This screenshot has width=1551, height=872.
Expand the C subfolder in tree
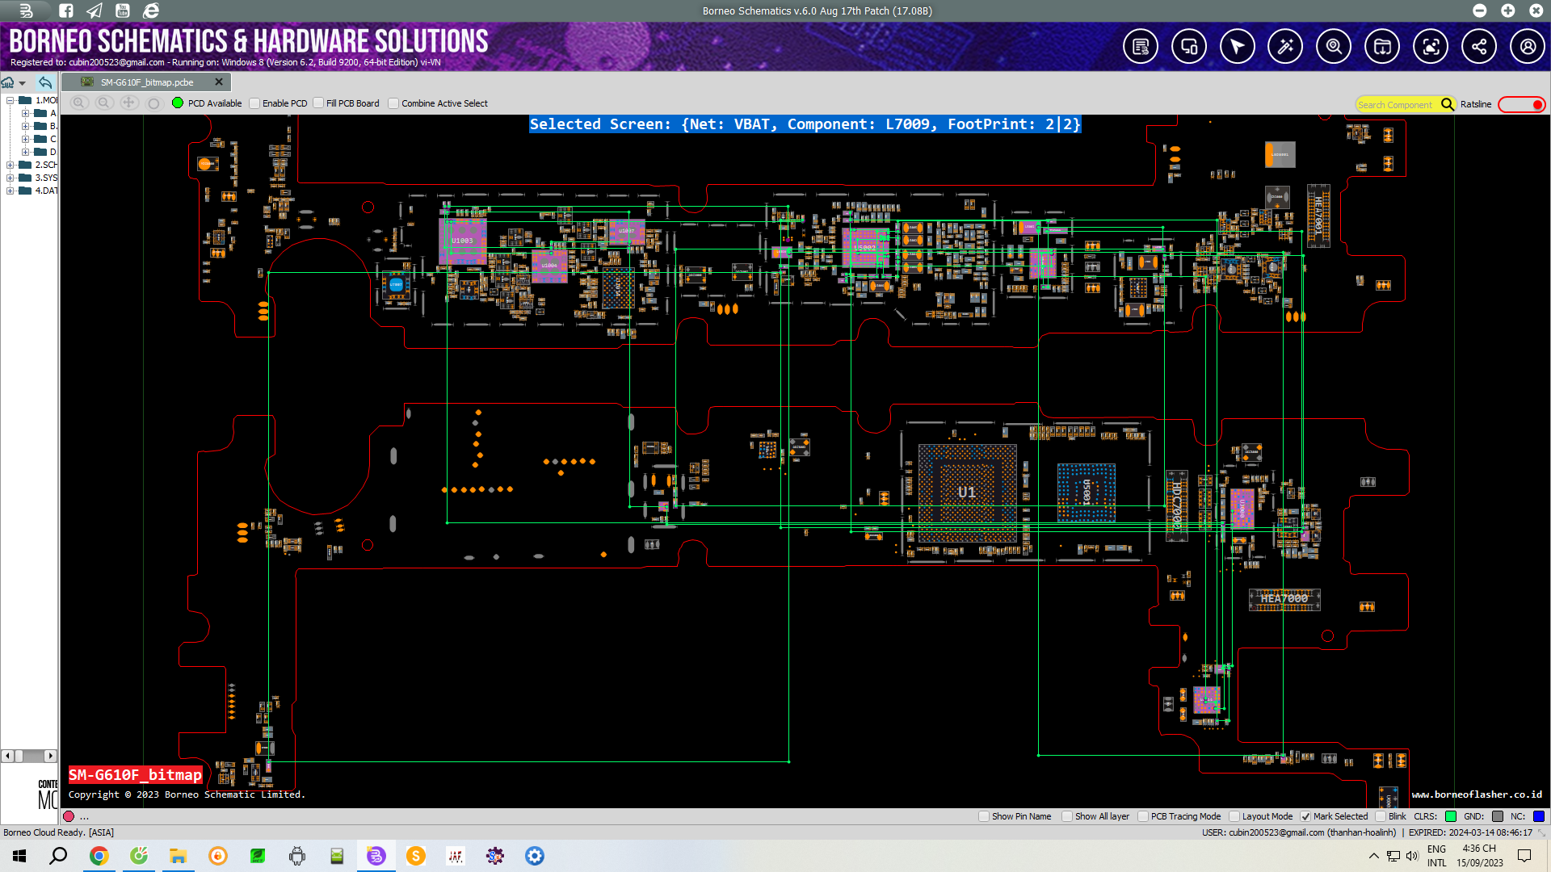tap(25, 139)
